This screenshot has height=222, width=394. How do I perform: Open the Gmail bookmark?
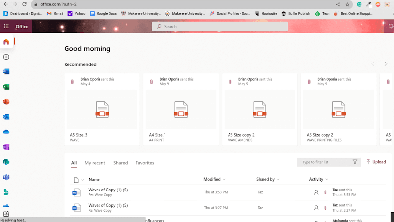point(55,14)
